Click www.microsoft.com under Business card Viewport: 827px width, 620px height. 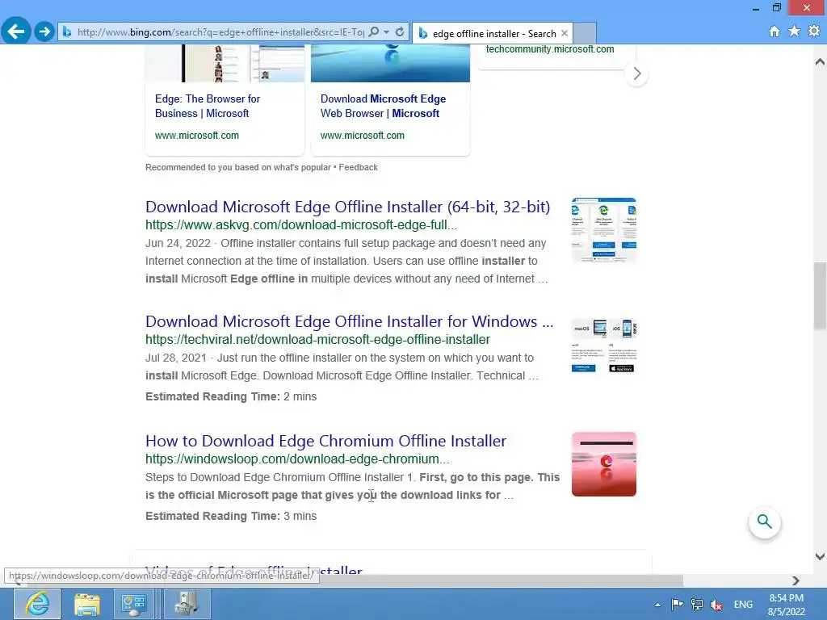tap(197, 136)
